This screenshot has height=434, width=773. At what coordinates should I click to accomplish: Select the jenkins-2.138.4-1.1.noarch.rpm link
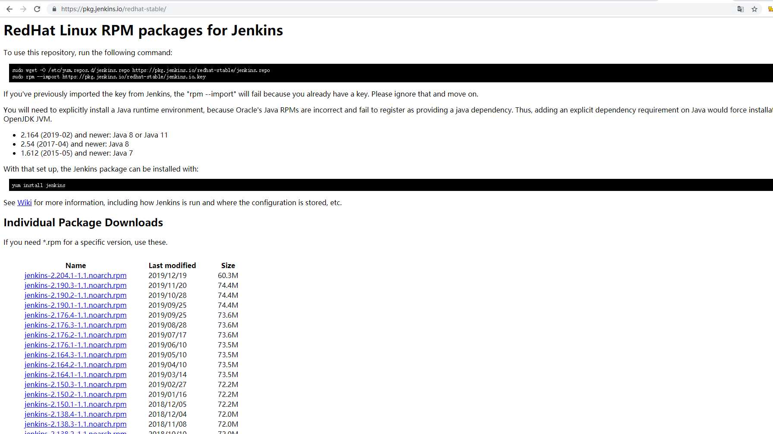(75, 414)
